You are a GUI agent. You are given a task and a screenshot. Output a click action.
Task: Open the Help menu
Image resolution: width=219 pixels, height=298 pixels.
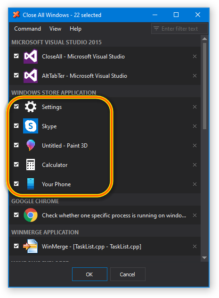pyautogui.click(x=75, y=29)
